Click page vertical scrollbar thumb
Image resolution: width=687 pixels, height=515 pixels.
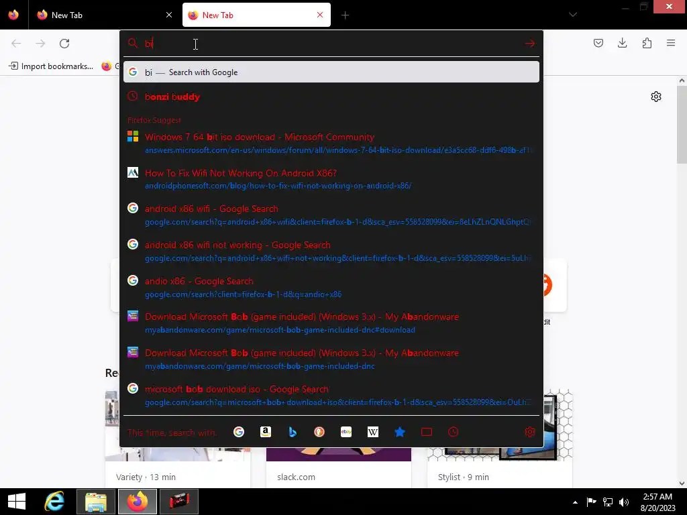[x=682, y=125]
